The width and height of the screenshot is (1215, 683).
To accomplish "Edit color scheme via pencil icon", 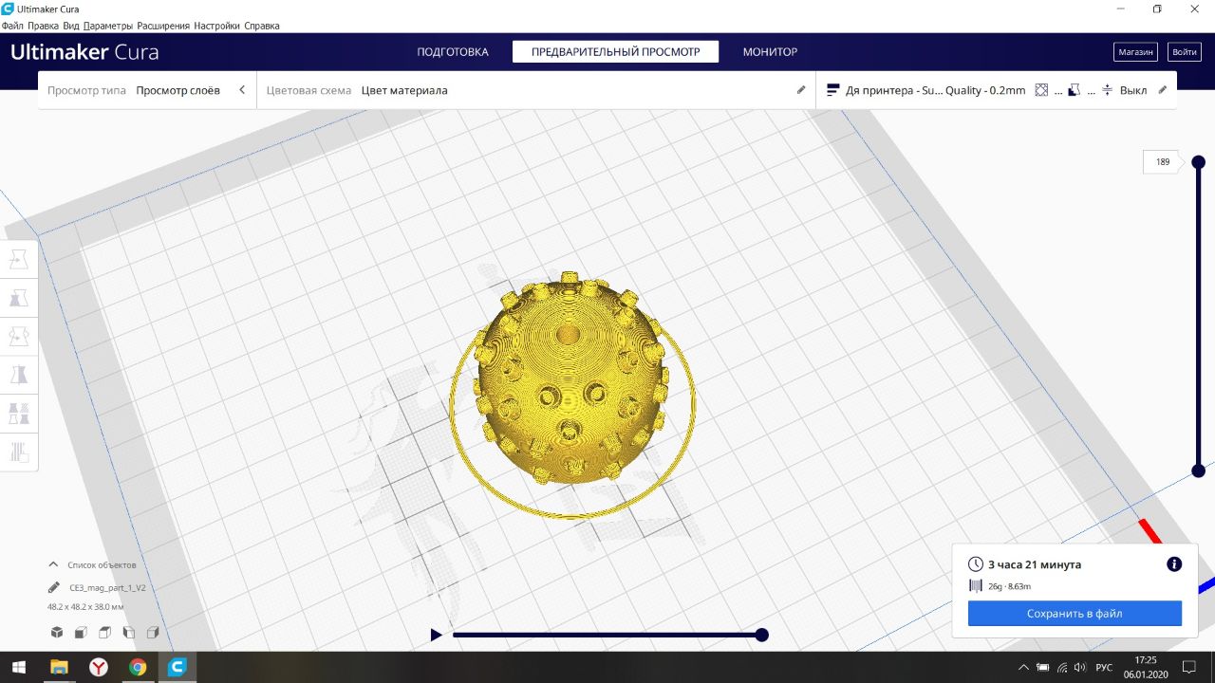I will (801, 90).
